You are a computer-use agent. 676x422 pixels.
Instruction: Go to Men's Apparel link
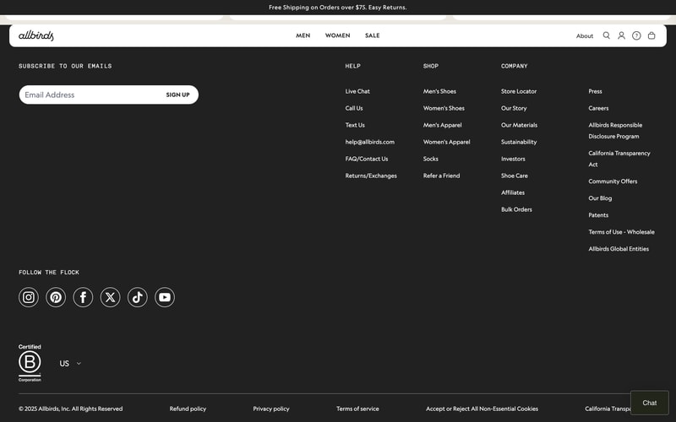[x=442, y=125]
